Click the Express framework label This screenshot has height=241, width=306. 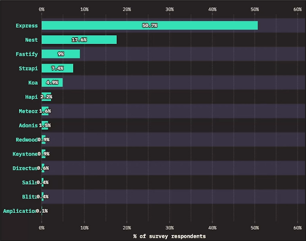(x=27, y=26)
